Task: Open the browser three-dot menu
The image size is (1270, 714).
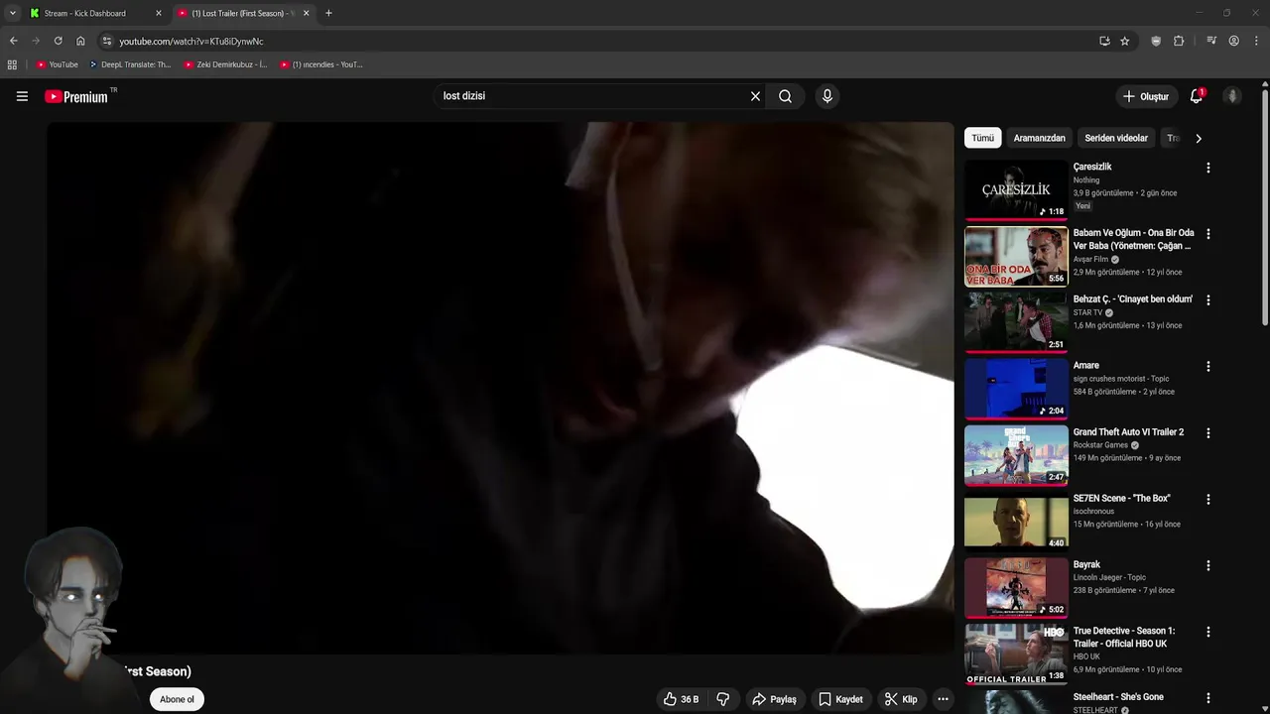Action: (1257, 41)
